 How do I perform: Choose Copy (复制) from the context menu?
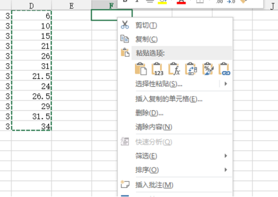click(x=175, y=39)
